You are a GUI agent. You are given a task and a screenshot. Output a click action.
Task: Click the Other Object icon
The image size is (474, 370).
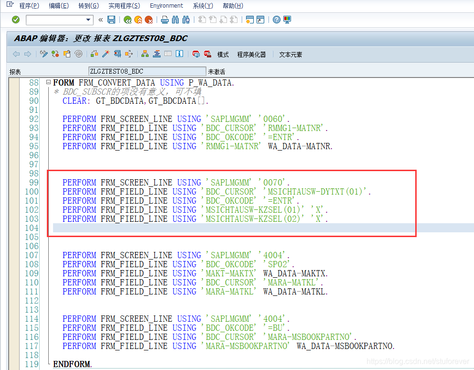click(67, 54)
